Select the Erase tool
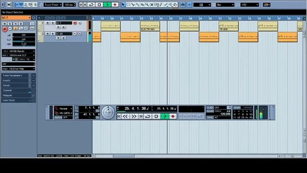 pos(142,4)
